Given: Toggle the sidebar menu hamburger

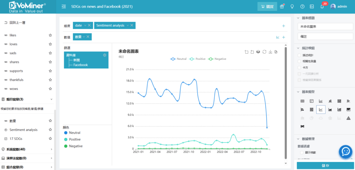Looking at the screenshot, I should coord(64,7).
